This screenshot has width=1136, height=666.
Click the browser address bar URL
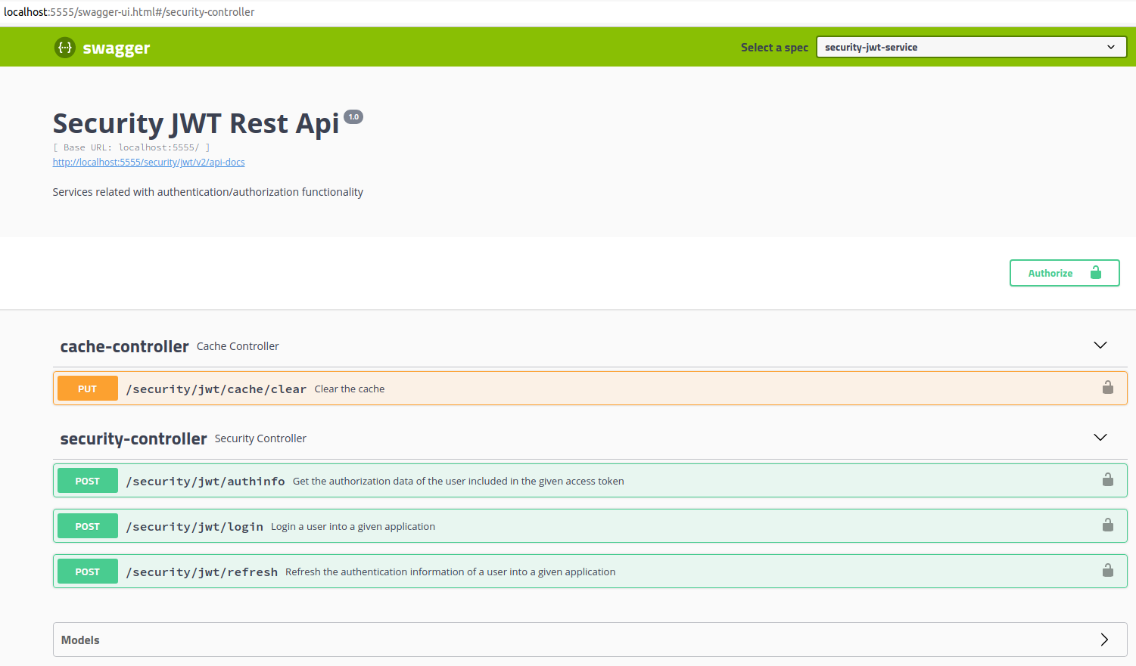pos(129,12)
